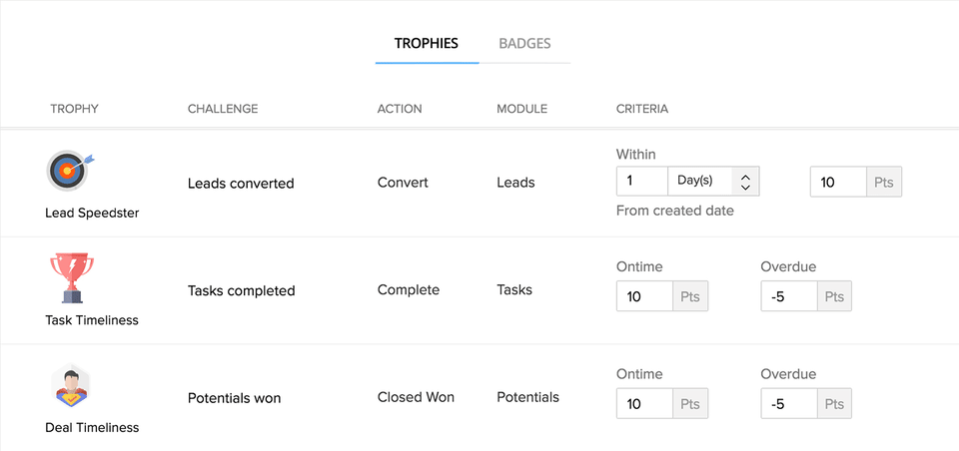Click the Closed Won action text
959x451 pixels.
[x=416, y=397]
